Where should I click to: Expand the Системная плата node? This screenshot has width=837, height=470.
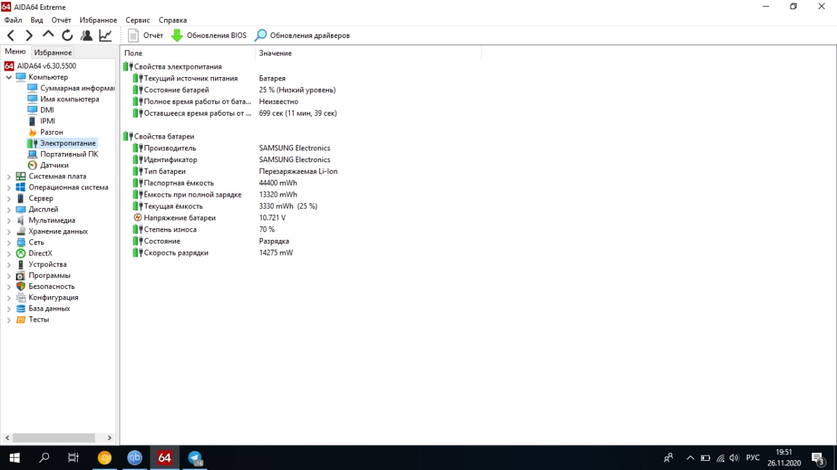tap(9, 176)
